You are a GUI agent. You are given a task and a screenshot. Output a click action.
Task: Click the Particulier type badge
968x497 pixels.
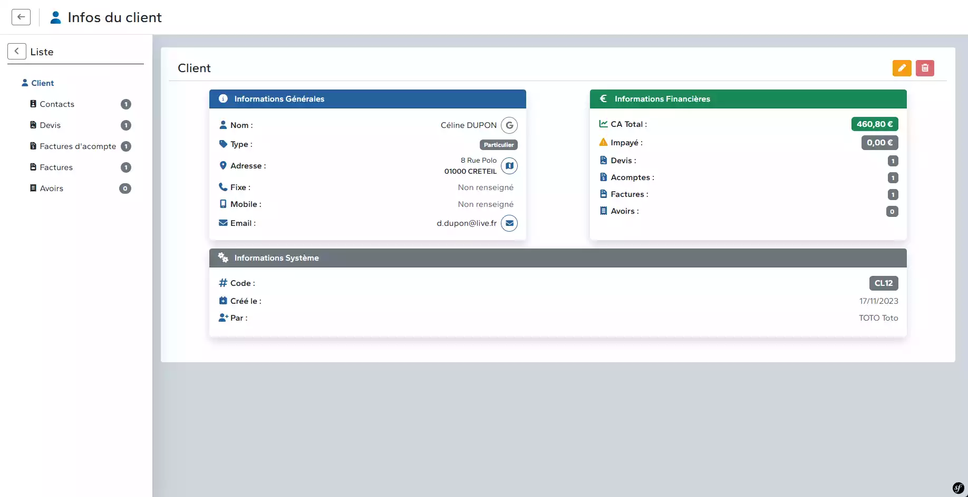point(498,145)
